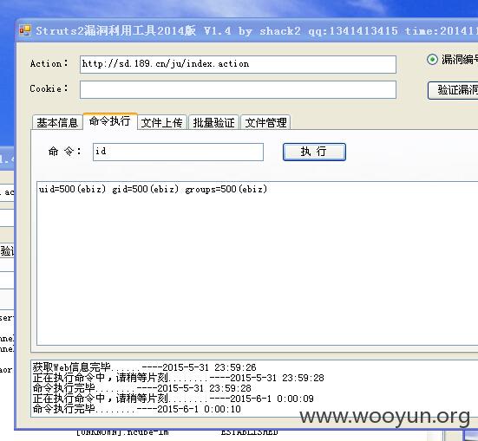Image resolution: width=478 pixels, height=441 pixels.
Task: Click the 验证漏洞 button
Action: [453, 90]
